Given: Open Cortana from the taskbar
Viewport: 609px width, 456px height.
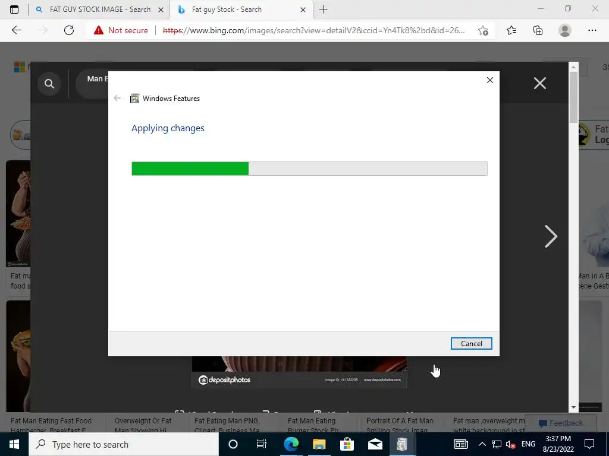Looking at the screenshot, I should click(233, 444).
